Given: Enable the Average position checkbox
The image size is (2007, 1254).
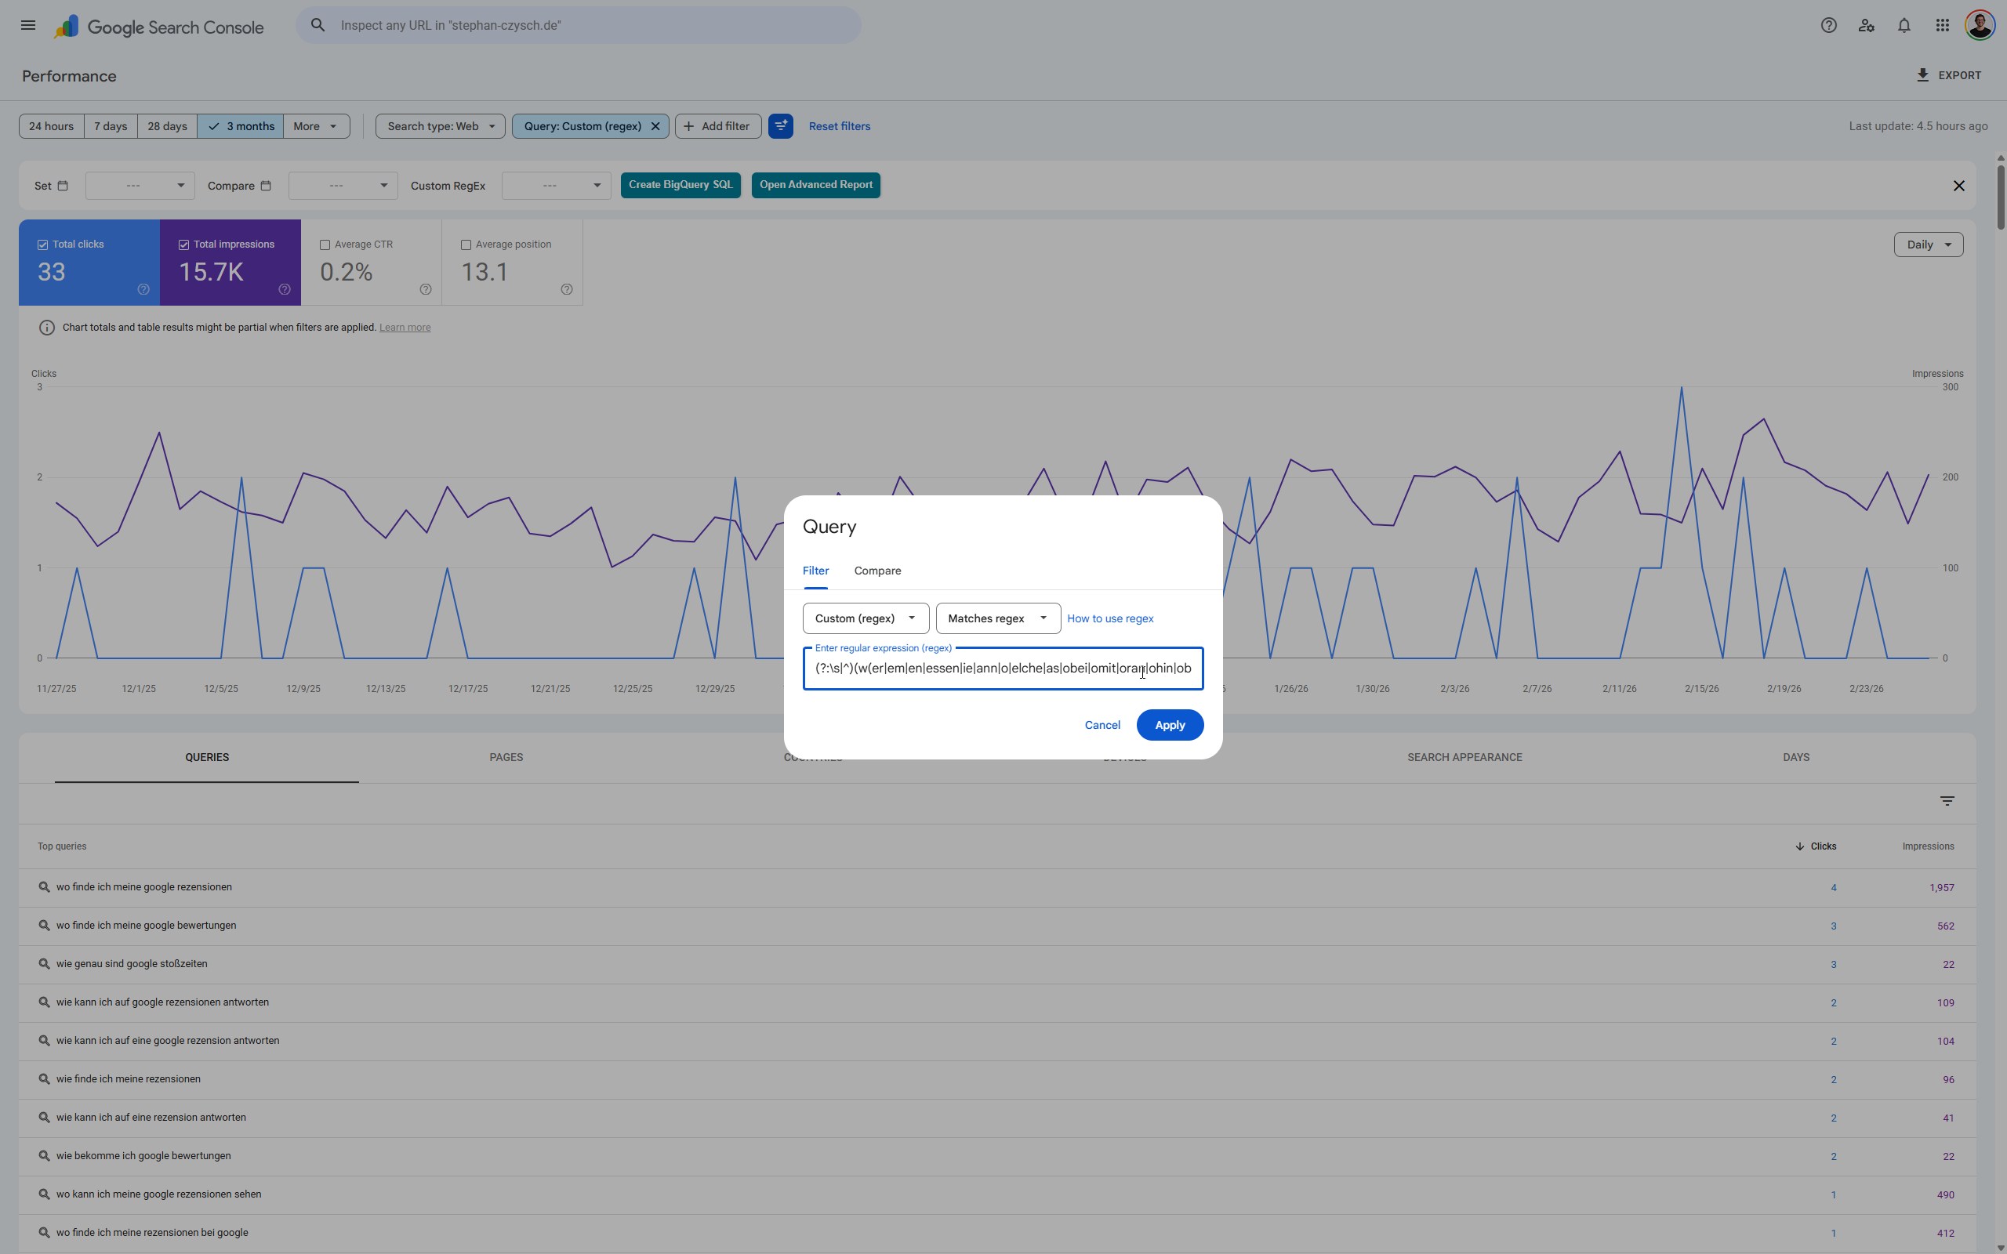Looking at the screenshot, I should tap(466, 245).
